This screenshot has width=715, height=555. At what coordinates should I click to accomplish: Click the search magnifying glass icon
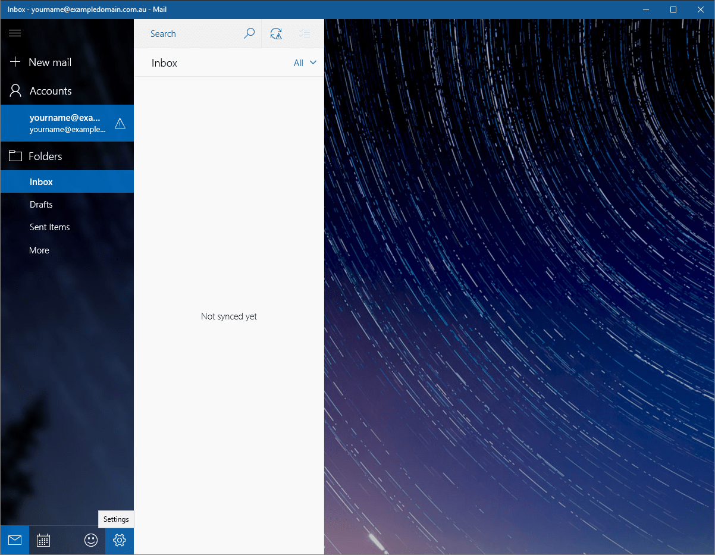[x=249, y=33]
